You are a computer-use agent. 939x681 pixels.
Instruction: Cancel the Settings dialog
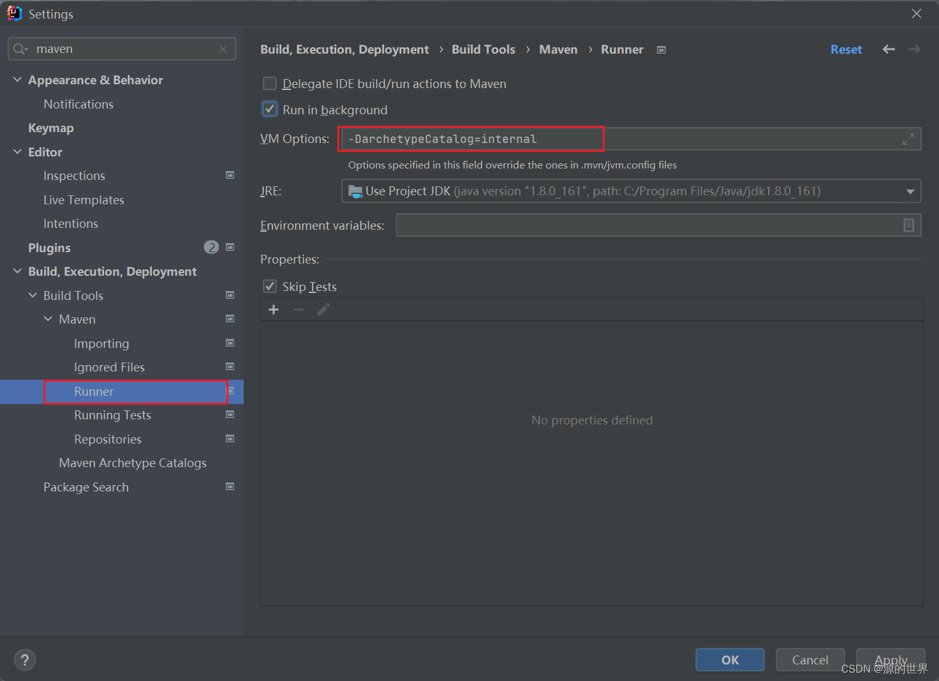tap(810, 660)
